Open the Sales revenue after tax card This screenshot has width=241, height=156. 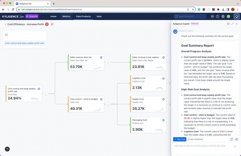pos(86,62)
